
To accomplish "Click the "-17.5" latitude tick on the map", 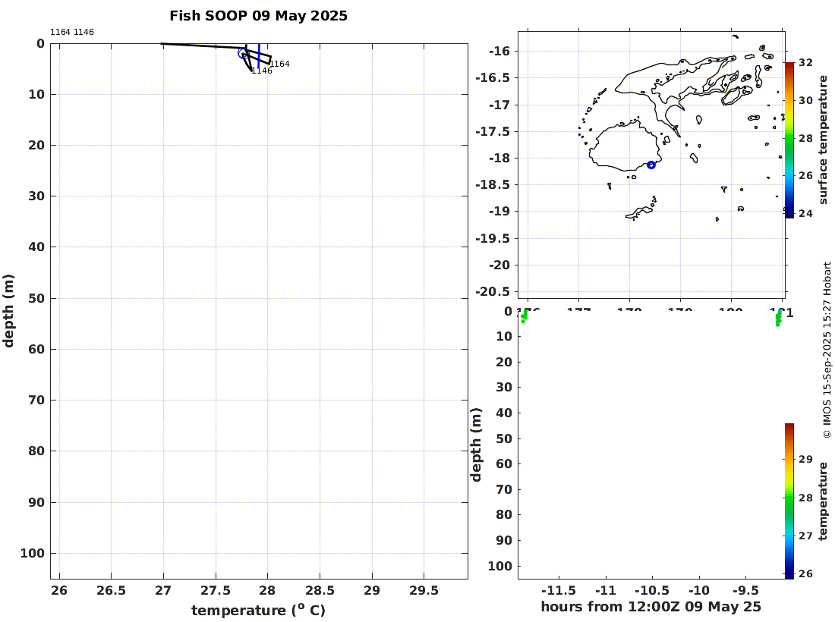I will (493, 131).
